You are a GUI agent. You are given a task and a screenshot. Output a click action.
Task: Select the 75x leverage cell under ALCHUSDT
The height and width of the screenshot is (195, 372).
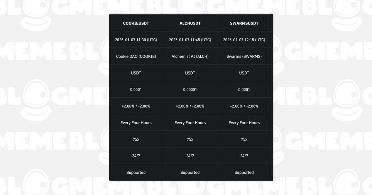(x=190, y=139)
